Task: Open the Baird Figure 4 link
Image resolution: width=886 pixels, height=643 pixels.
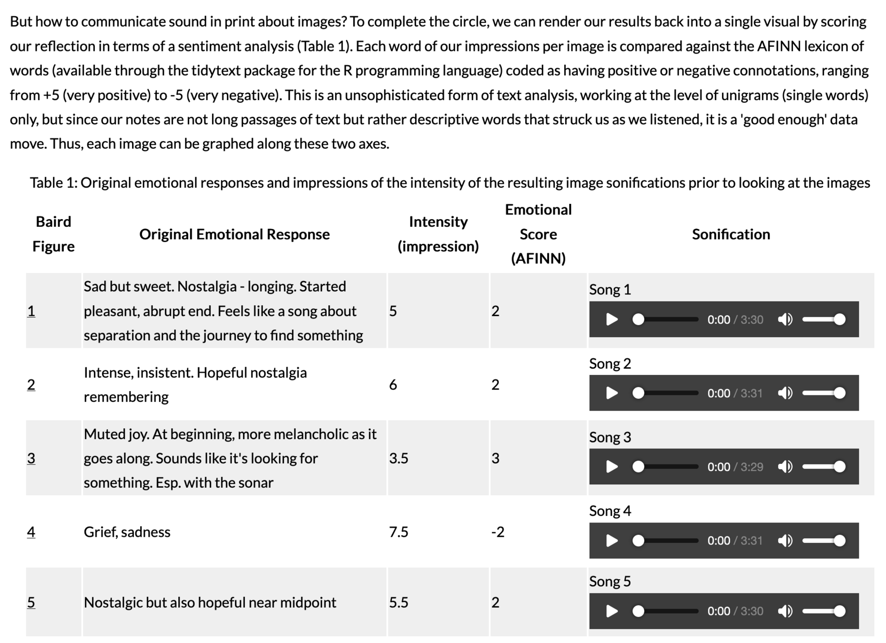Action: [x=31, y=532]
